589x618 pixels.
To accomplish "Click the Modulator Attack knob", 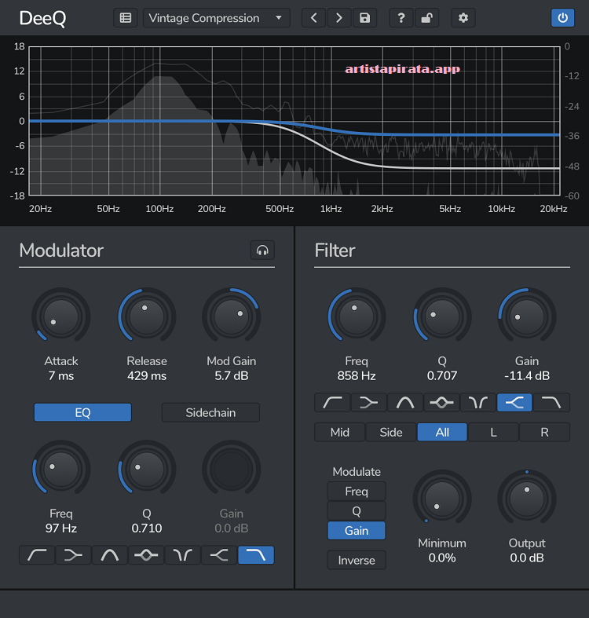I will [61, 316].
